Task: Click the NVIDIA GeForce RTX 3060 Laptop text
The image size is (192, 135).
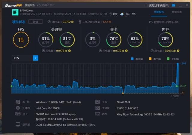Action: coord(55,114)
